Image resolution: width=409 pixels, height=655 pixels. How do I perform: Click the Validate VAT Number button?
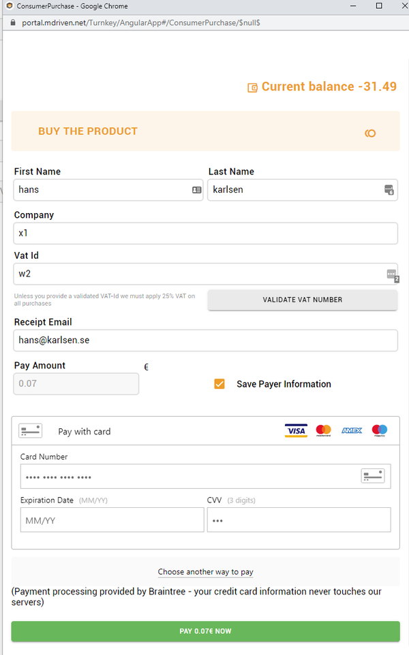point(303,300)
